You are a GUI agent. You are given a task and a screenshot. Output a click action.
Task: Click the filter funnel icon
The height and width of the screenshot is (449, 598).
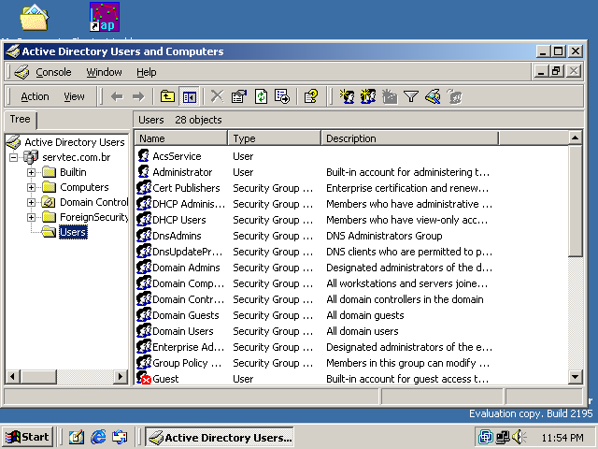pyautogui.click(x=411, y=96)
